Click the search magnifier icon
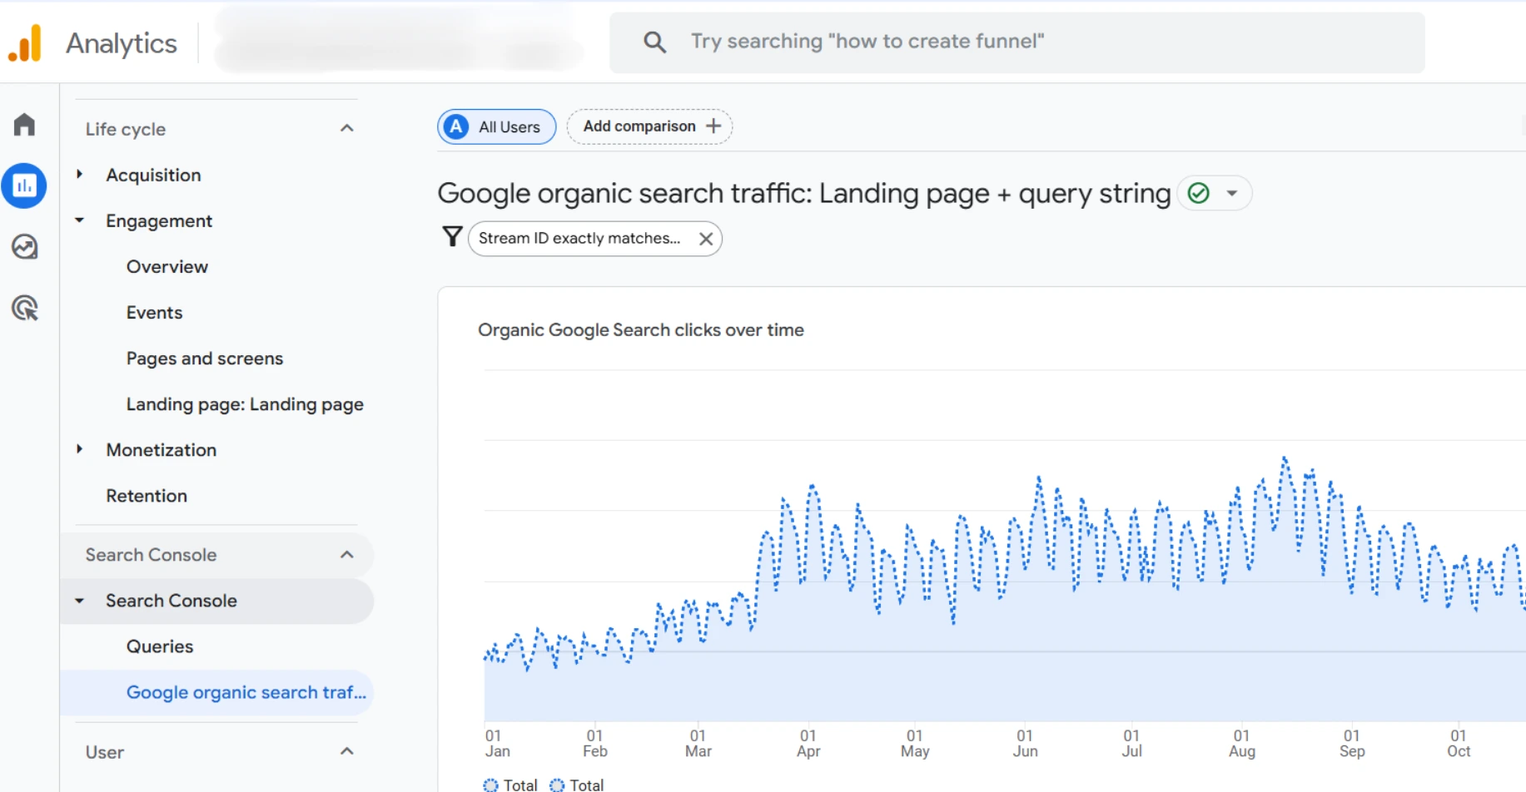 (x=655, y=42)
